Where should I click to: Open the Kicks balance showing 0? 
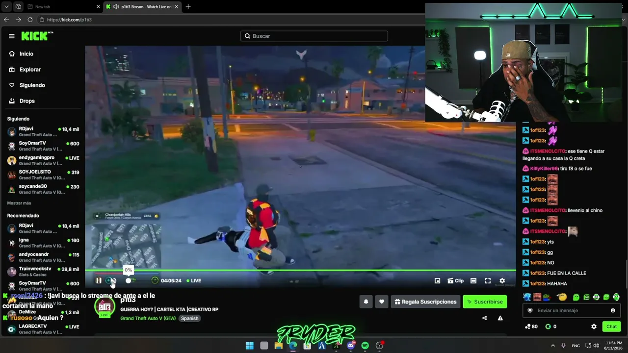click(551, 327)
